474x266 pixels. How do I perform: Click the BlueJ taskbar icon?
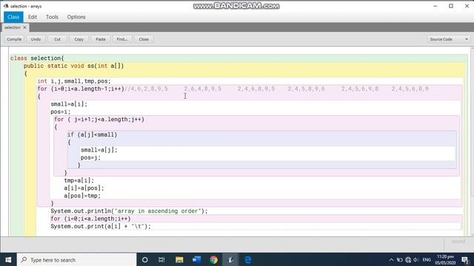click(x=230, y=259)
